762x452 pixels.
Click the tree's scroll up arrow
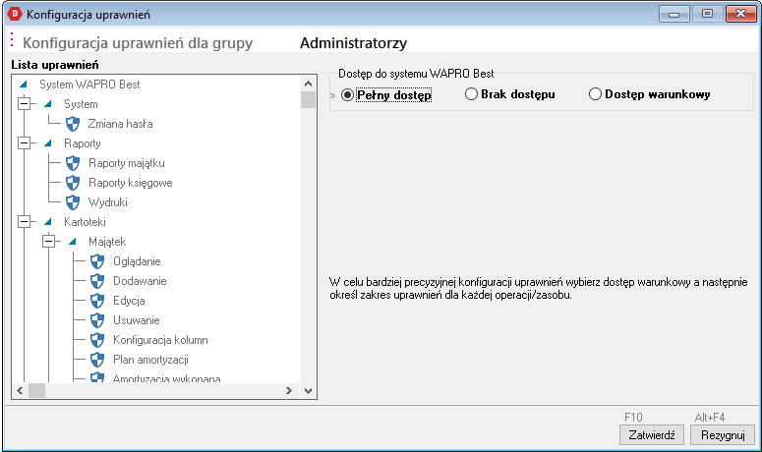[308, 84]
